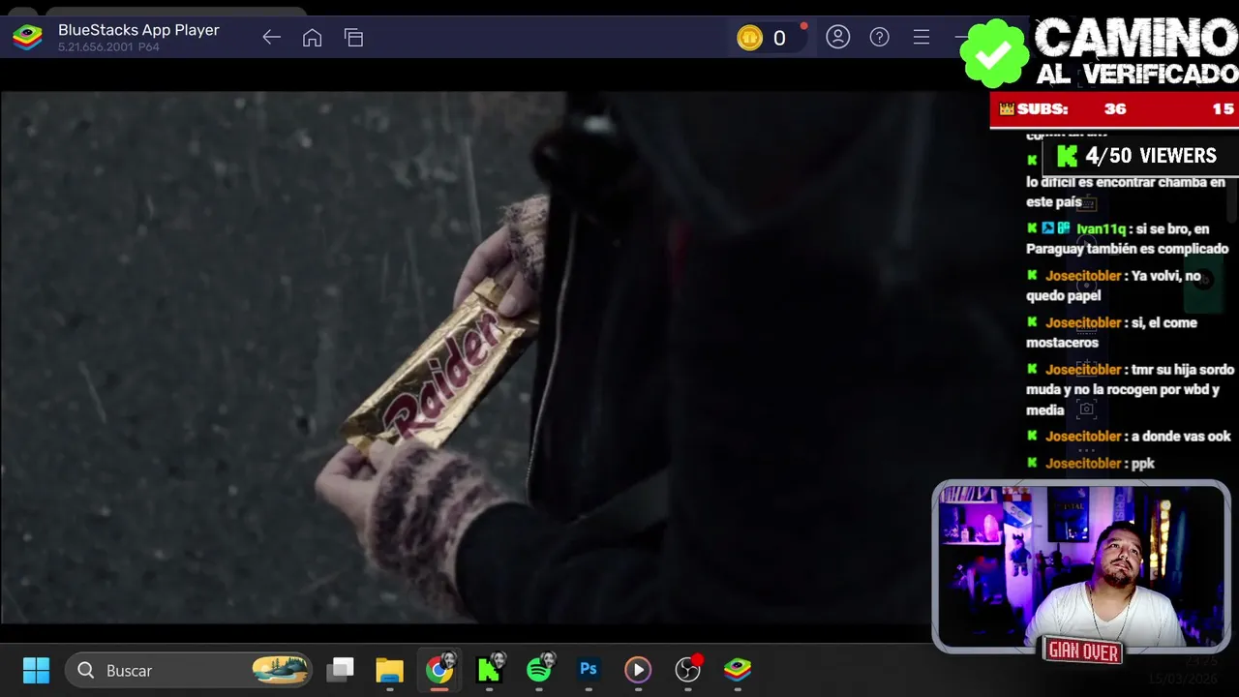The image size is (1239, 697).
Task: Click the BlueStacks App Player title text
Action: 138,30
